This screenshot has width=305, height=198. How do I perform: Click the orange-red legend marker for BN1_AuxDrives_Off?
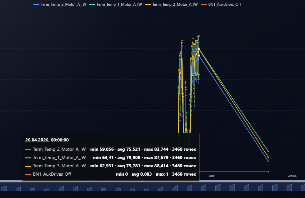click(204, 4)
